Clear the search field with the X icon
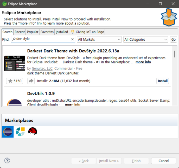 (72, 39)
